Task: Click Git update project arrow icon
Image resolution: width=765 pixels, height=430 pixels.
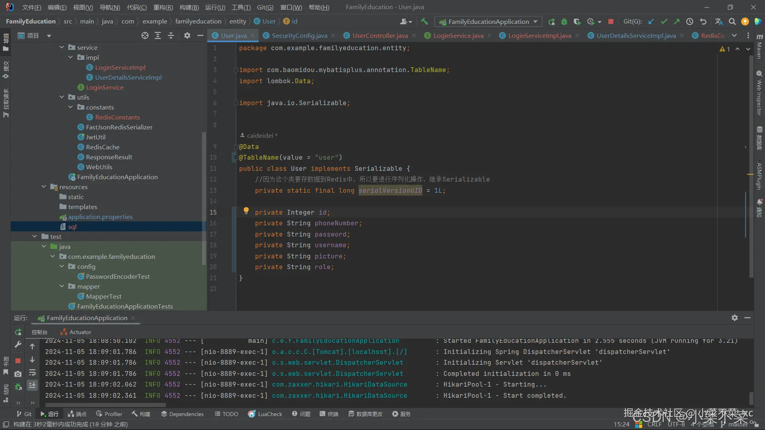Action: tap(651, 21)
